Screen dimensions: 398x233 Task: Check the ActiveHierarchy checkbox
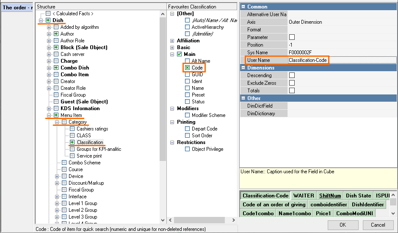click(187, 27)
